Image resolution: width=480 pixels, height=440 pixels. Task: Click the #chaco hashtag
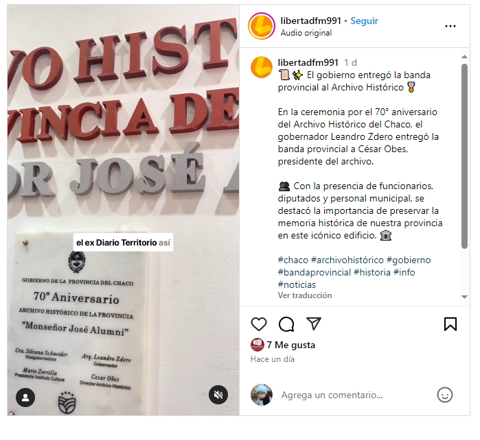(x=293, y=260)
